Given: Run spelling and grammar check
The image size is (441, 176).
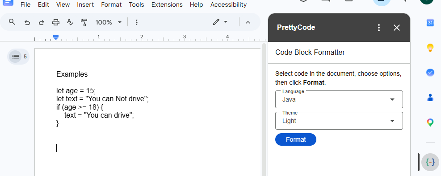Looking at the screenshot, I should [70, 22].
